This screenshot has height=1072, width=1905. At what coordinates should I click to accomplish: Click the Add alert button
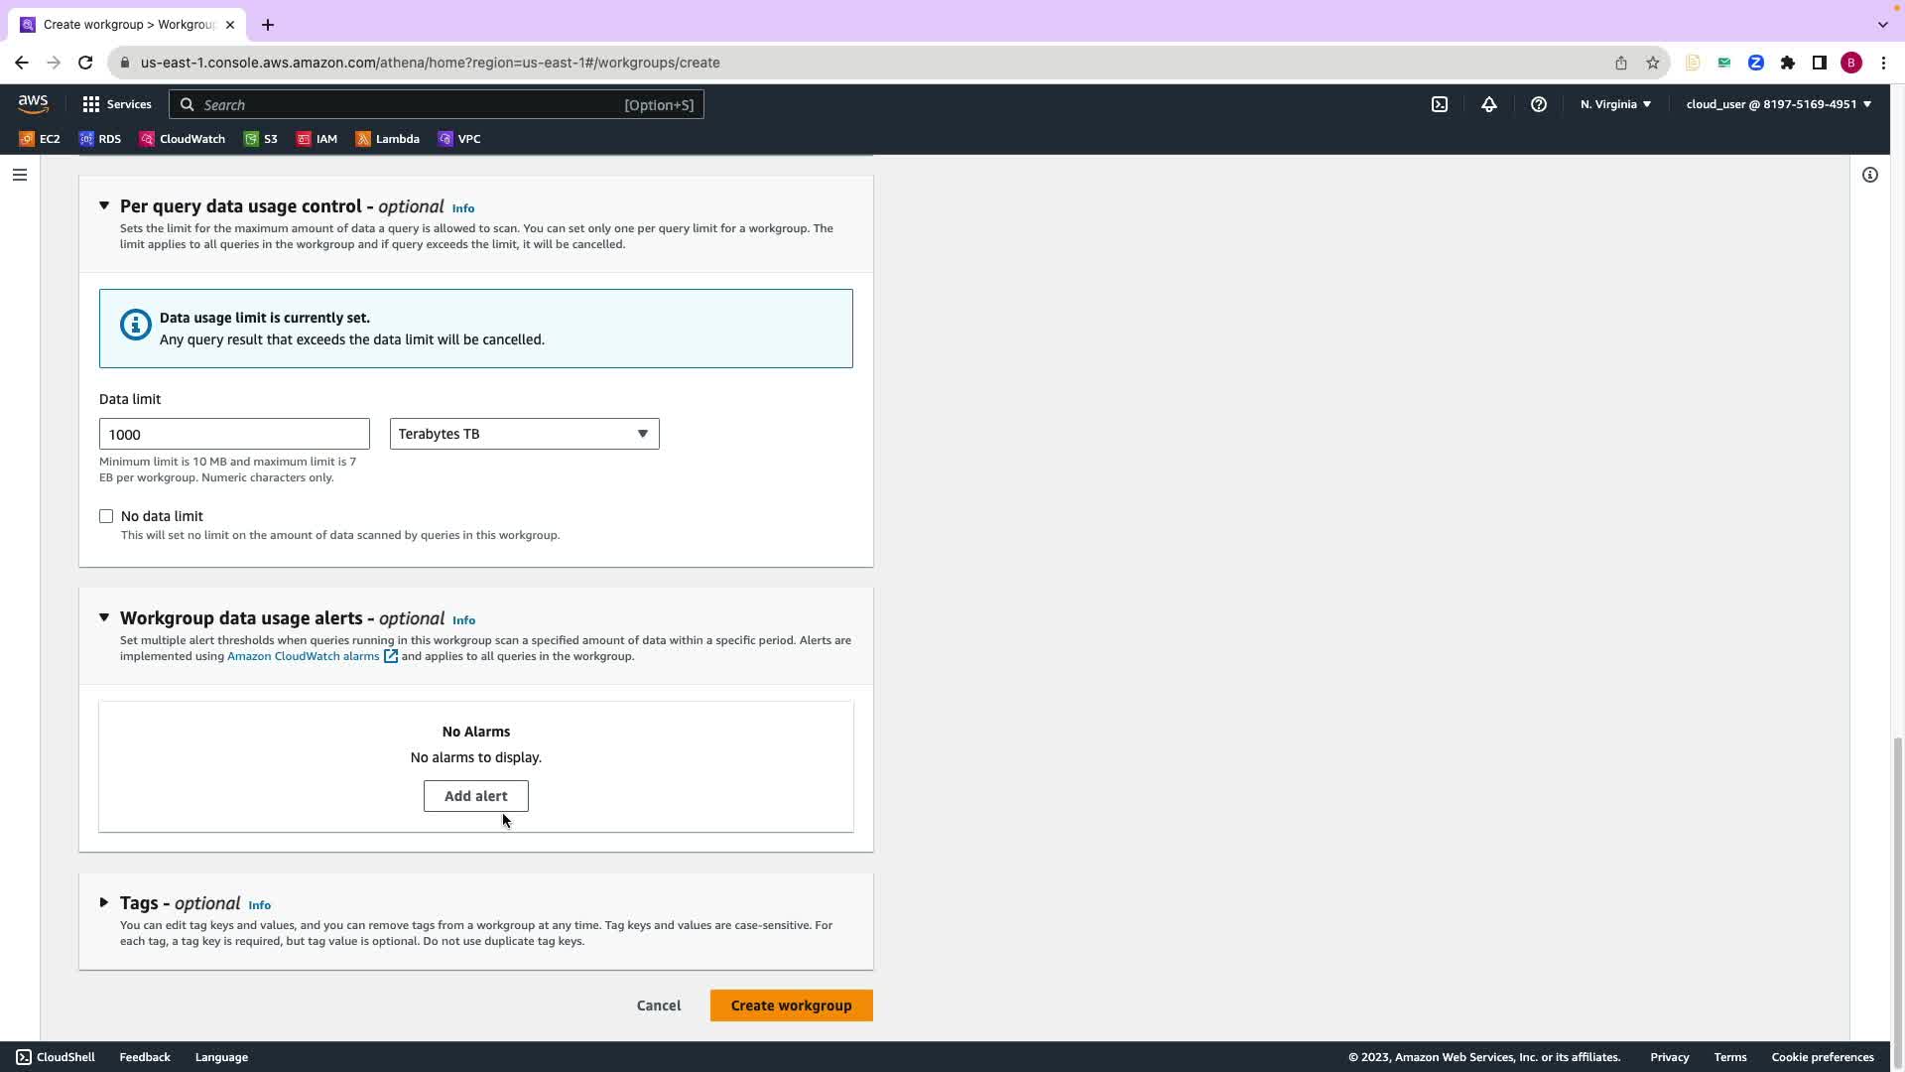pyautogui.click(x=475, y=796)
